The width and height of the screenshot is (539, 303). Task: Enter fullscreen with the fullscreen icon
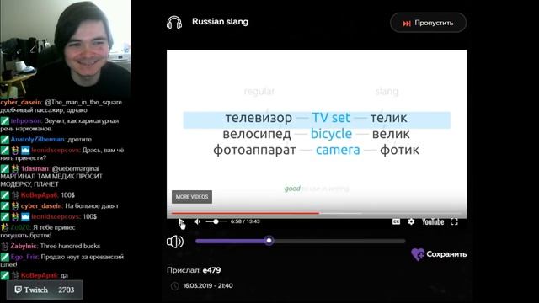454,221
